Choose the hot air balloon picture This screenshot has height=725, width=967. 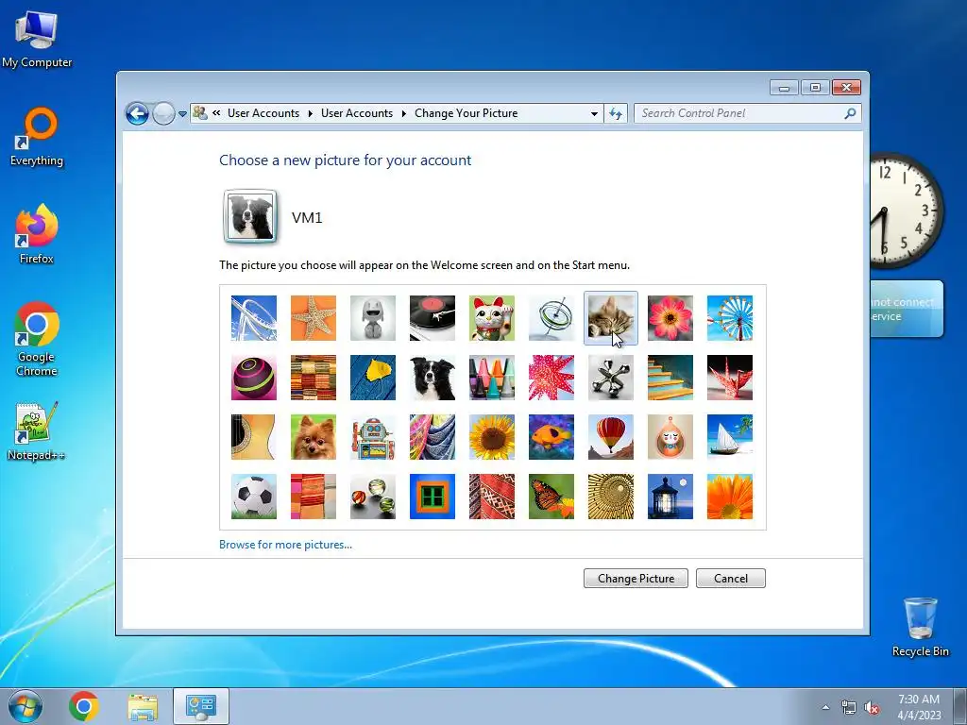pyautogui.click(x=611, y=437)
